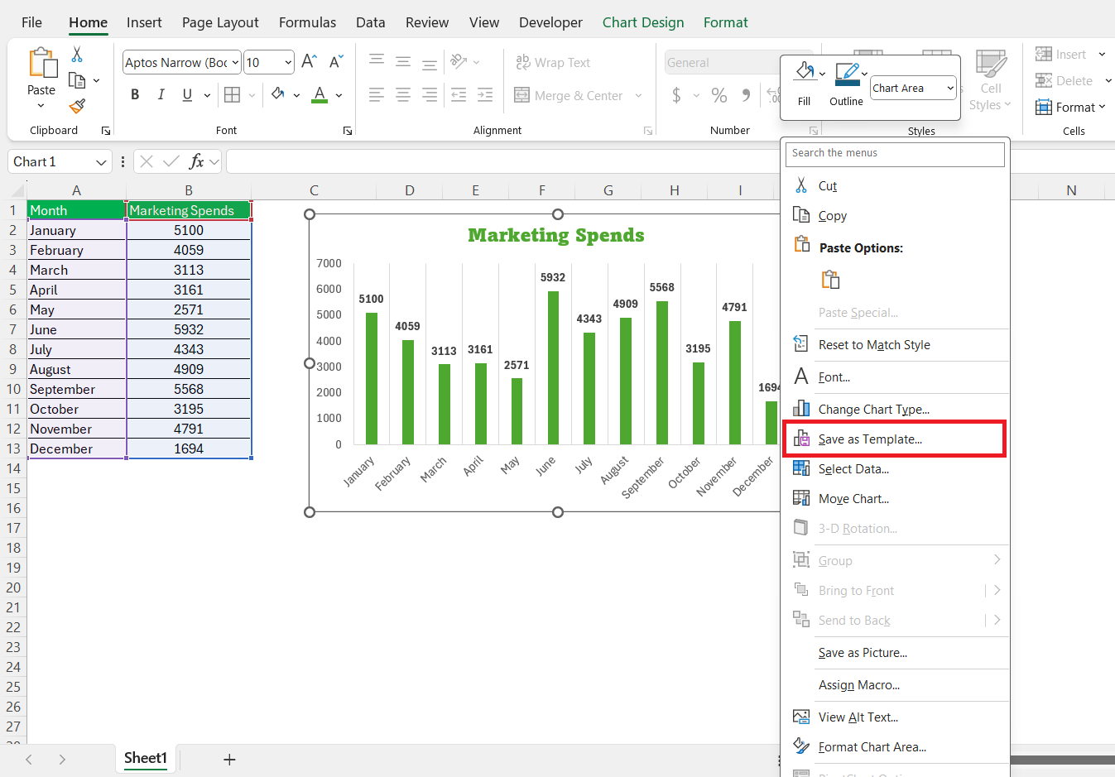Open the Paste dropdown arrow under Paste
This screenshot has height=777, width=1115.
[x=41, y=106]
